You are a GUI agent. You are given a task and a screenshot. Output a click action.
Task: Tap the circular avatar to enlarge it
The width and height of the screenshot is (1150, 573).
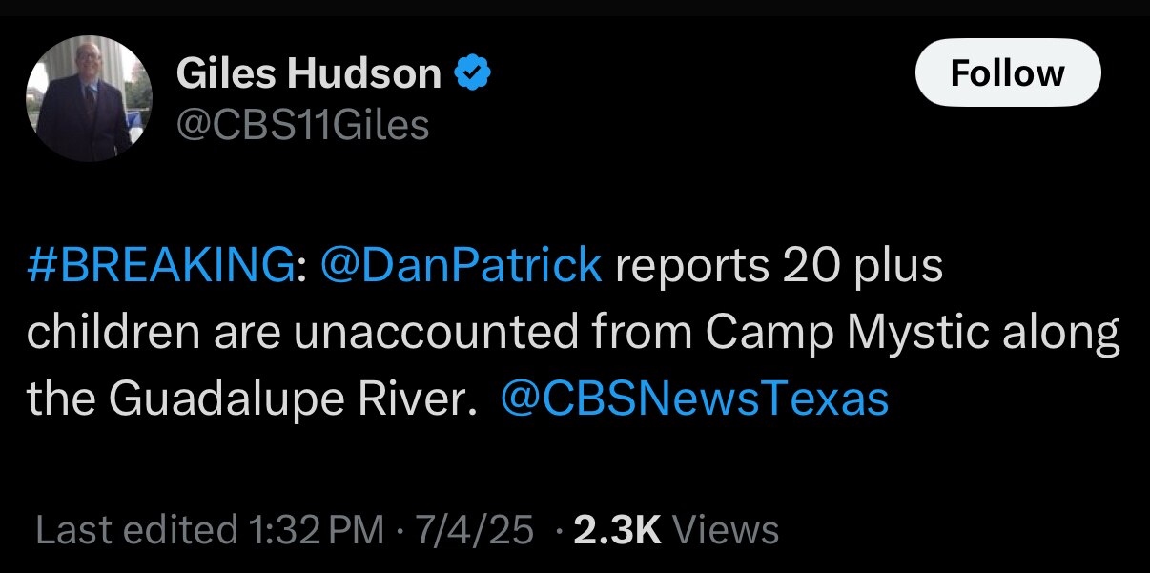(x=88, y=96)
